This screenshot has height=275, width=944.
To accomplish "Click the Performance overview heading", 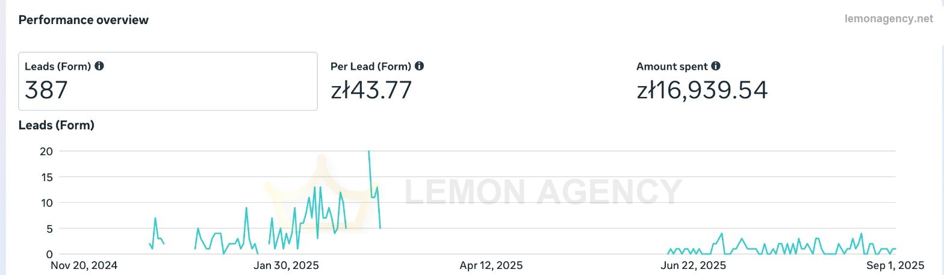I will (x=84, y=20).
